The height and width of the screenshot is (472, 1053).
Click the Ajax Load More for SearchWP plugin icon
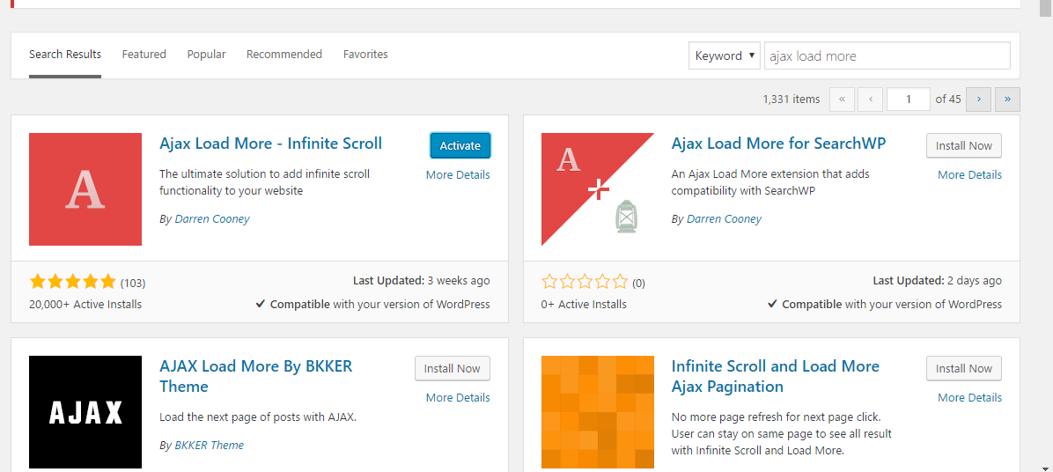(598, 189)
